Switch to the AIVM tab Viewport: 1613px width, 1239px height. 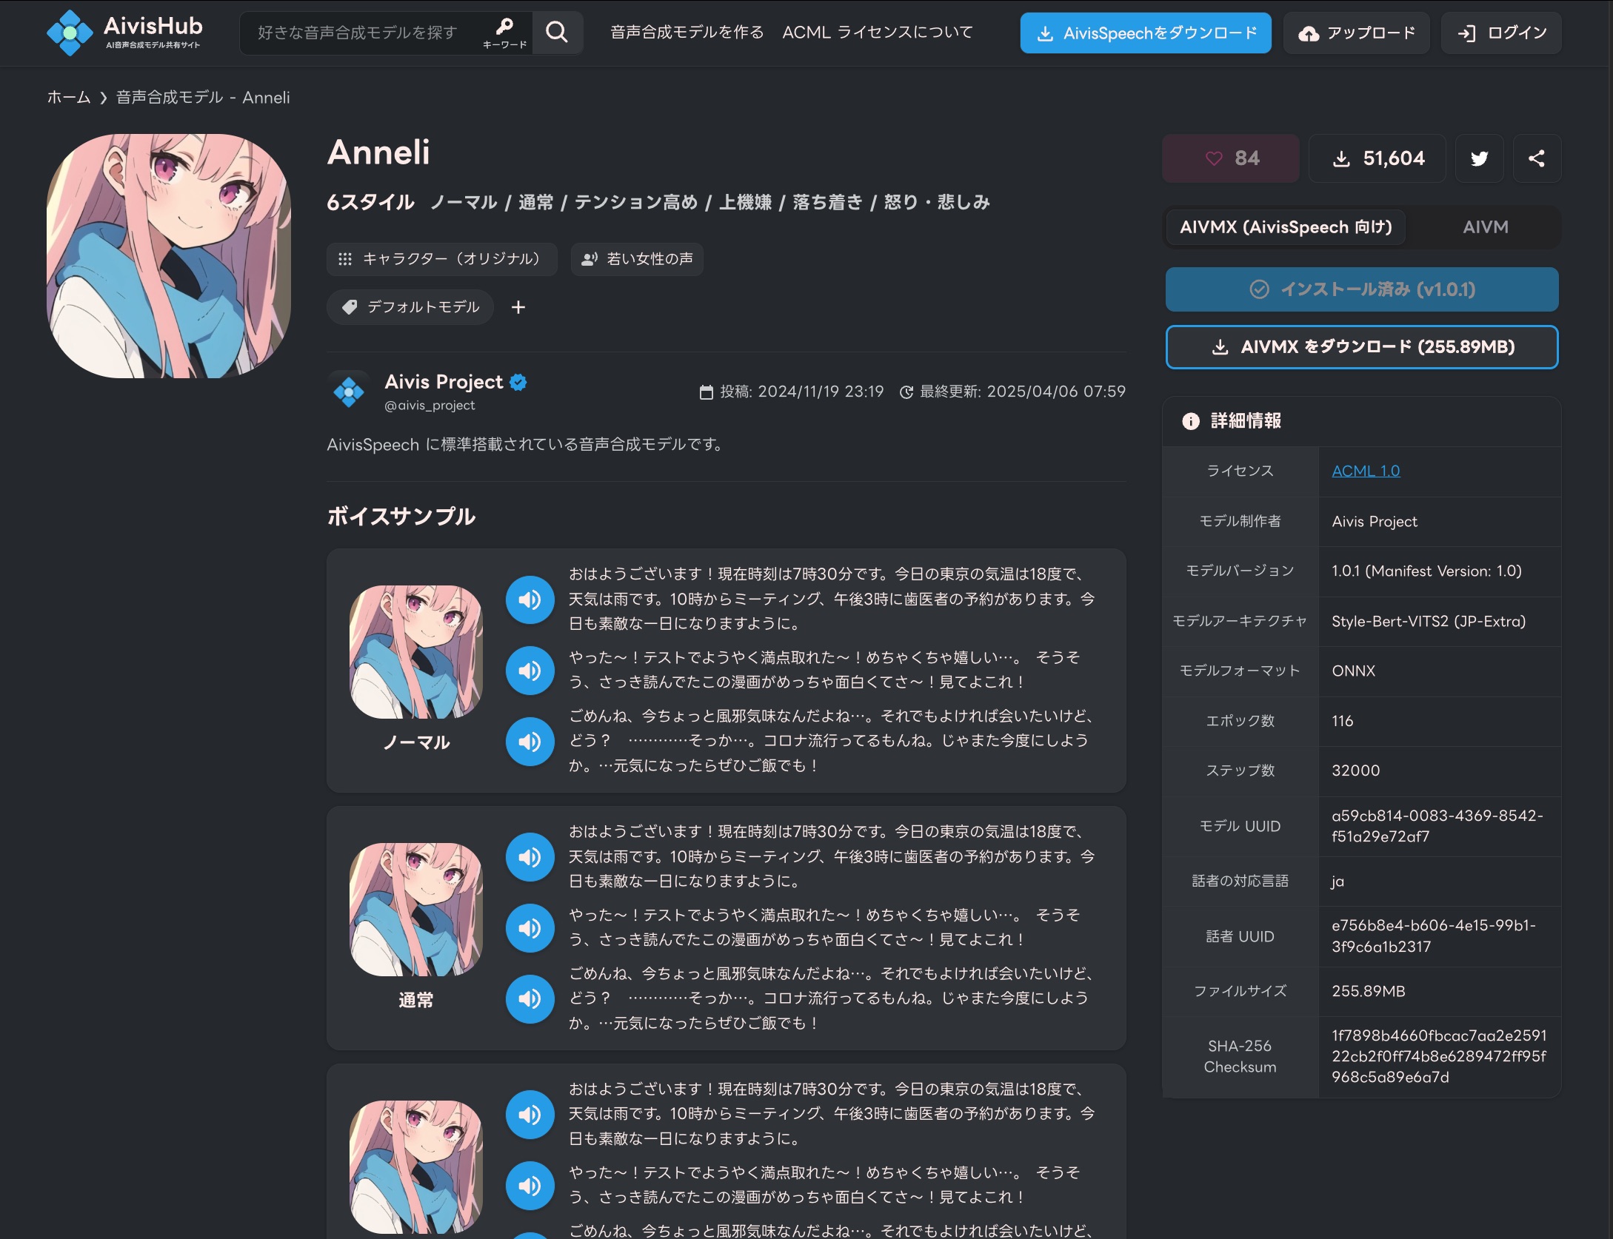tap(1486, 227)
